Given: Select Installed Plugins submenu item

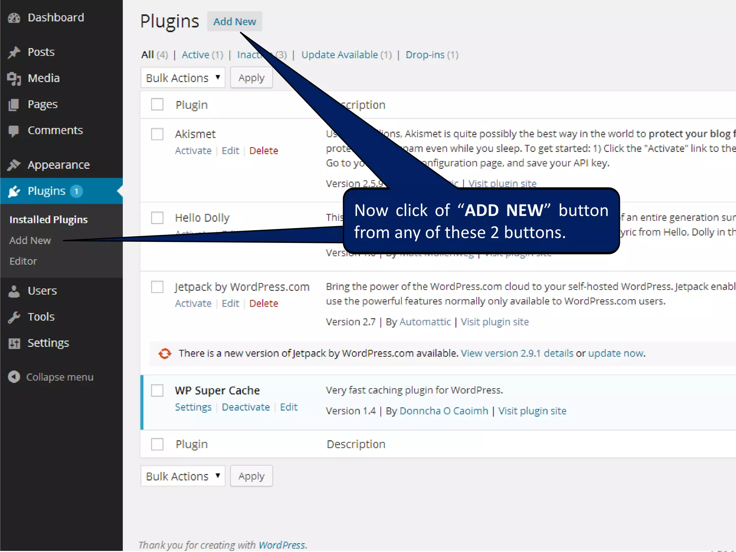Looking at the screenshot, I should [49, 220].
